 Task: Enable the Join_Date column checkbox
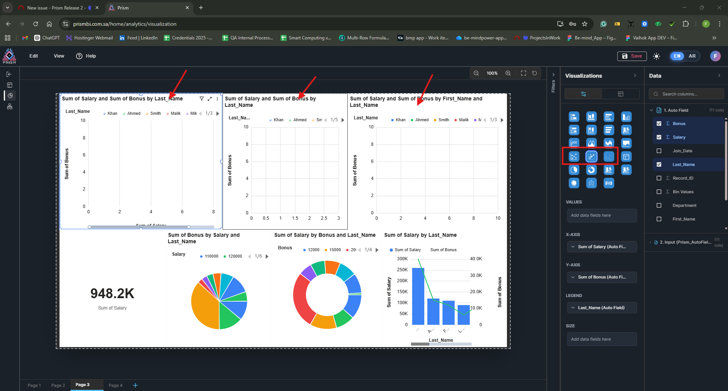pyautogui.click(x=659, y=151)
